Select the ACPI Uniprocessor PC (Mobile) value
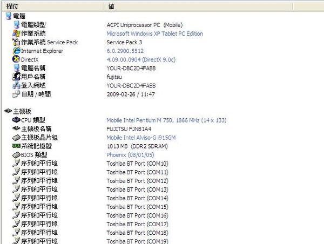 [x=145, y=25]
